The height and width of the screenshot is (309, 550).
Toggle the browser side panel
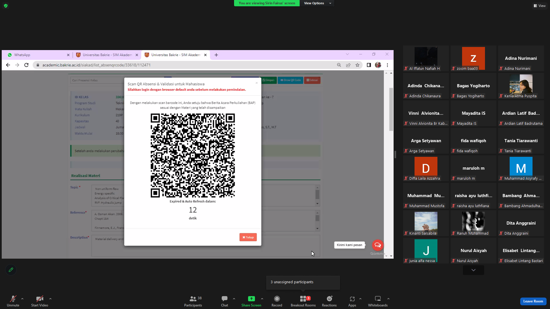tap(369, 65)
